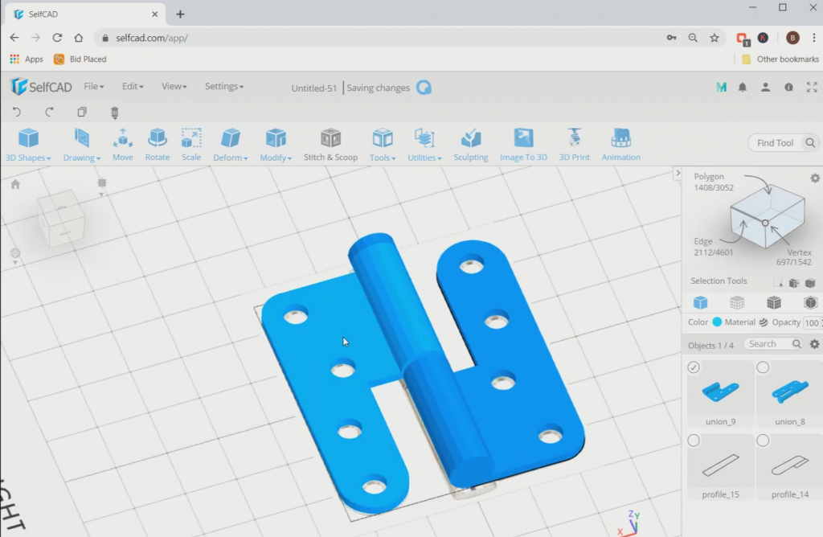Open the selection settings gear near Polygon
This screenshot has height=537, width=823.
[x=815, y=178]
